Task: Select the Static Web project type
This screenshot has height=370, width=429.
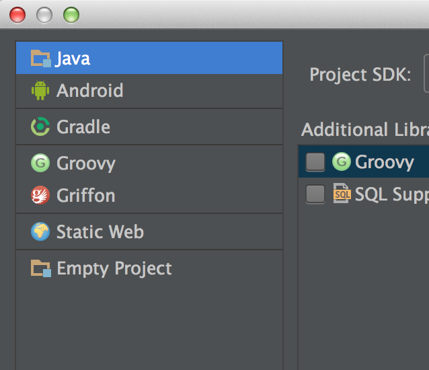Action: click(149, 232)
